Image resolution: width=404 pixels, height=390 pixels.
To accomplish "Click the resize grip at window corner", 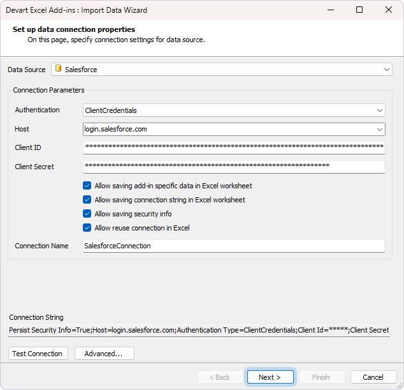I will (x=400, y=386).
